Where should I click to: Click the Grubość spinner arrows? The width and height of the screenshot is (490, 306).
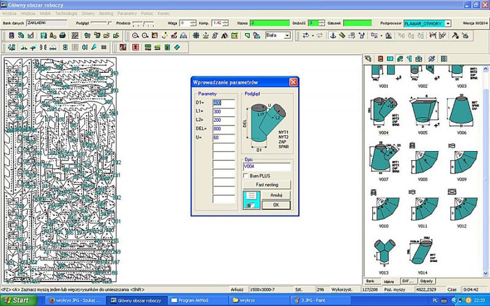323,23
